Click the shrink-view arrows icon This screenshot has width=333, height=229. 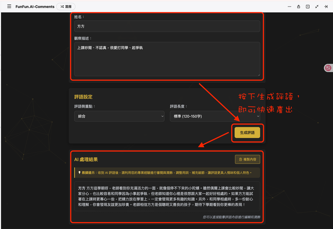[x=317, y=6]
